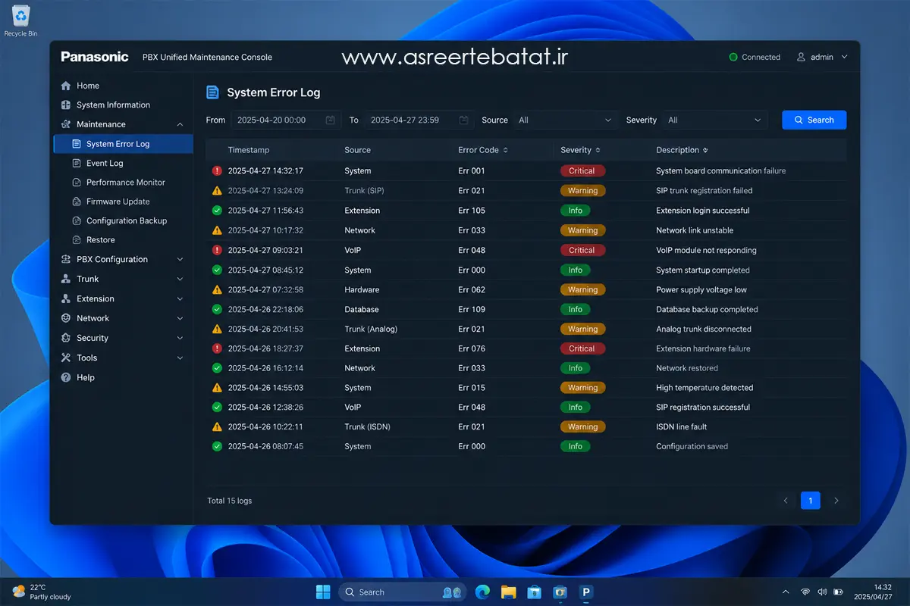This screenshot has width=910, height=606.
Task: Open Microsoft Store from taskbar
Action: pyautogui.click(x=534, y=592)
